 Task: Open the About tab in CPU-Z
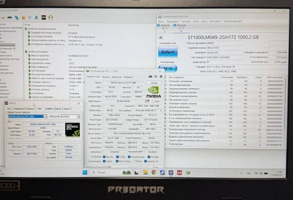pyautogui.click(x=67, y=109)
